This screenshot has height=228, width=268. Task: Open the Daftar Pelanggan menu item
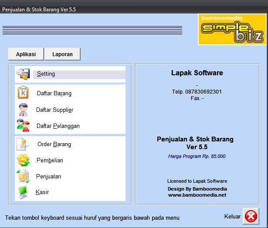coord(58,126)
